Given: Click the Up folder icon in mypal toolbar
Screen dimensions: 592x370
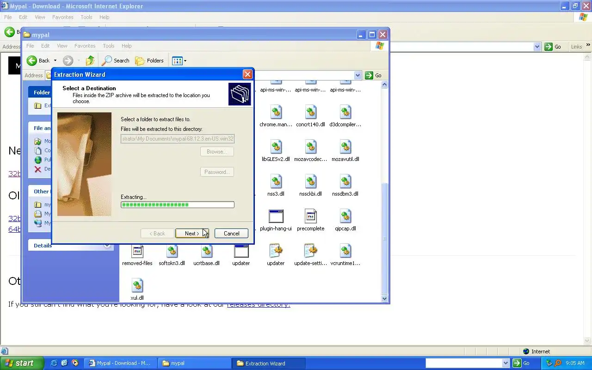Looking at the screenshot, I should point(90,61).
